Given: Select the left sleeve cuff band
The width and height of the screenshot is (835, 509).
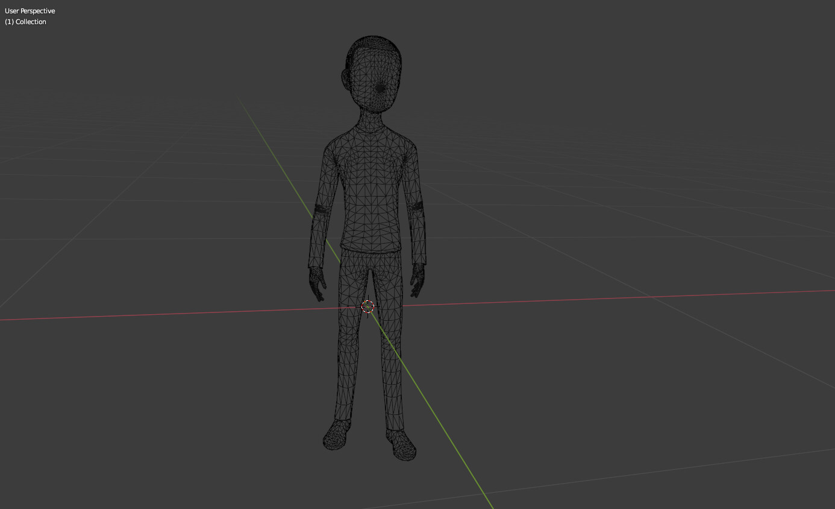Looking at the screenshot, I should (x=416, y=206).
